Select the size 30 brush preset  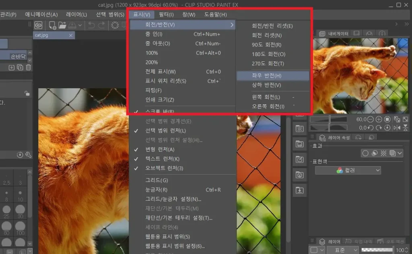(x=20, y=211)
